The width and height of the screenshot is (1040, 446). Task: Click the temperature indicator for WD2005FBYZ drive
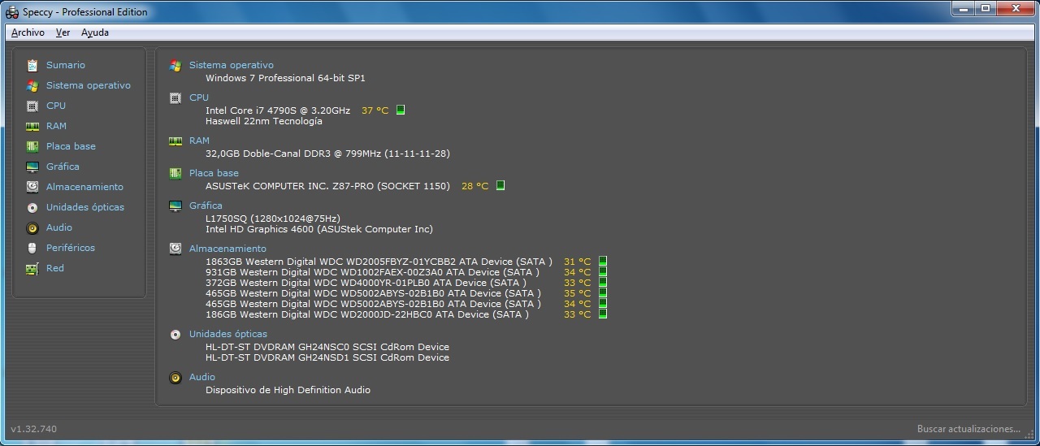pyautogui.click(x=603, y=262)
